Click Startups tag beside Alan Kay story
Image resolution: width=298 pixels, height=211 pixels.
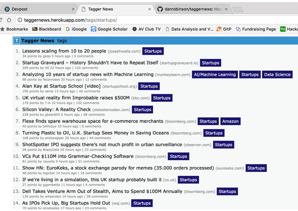click(149, 86)
